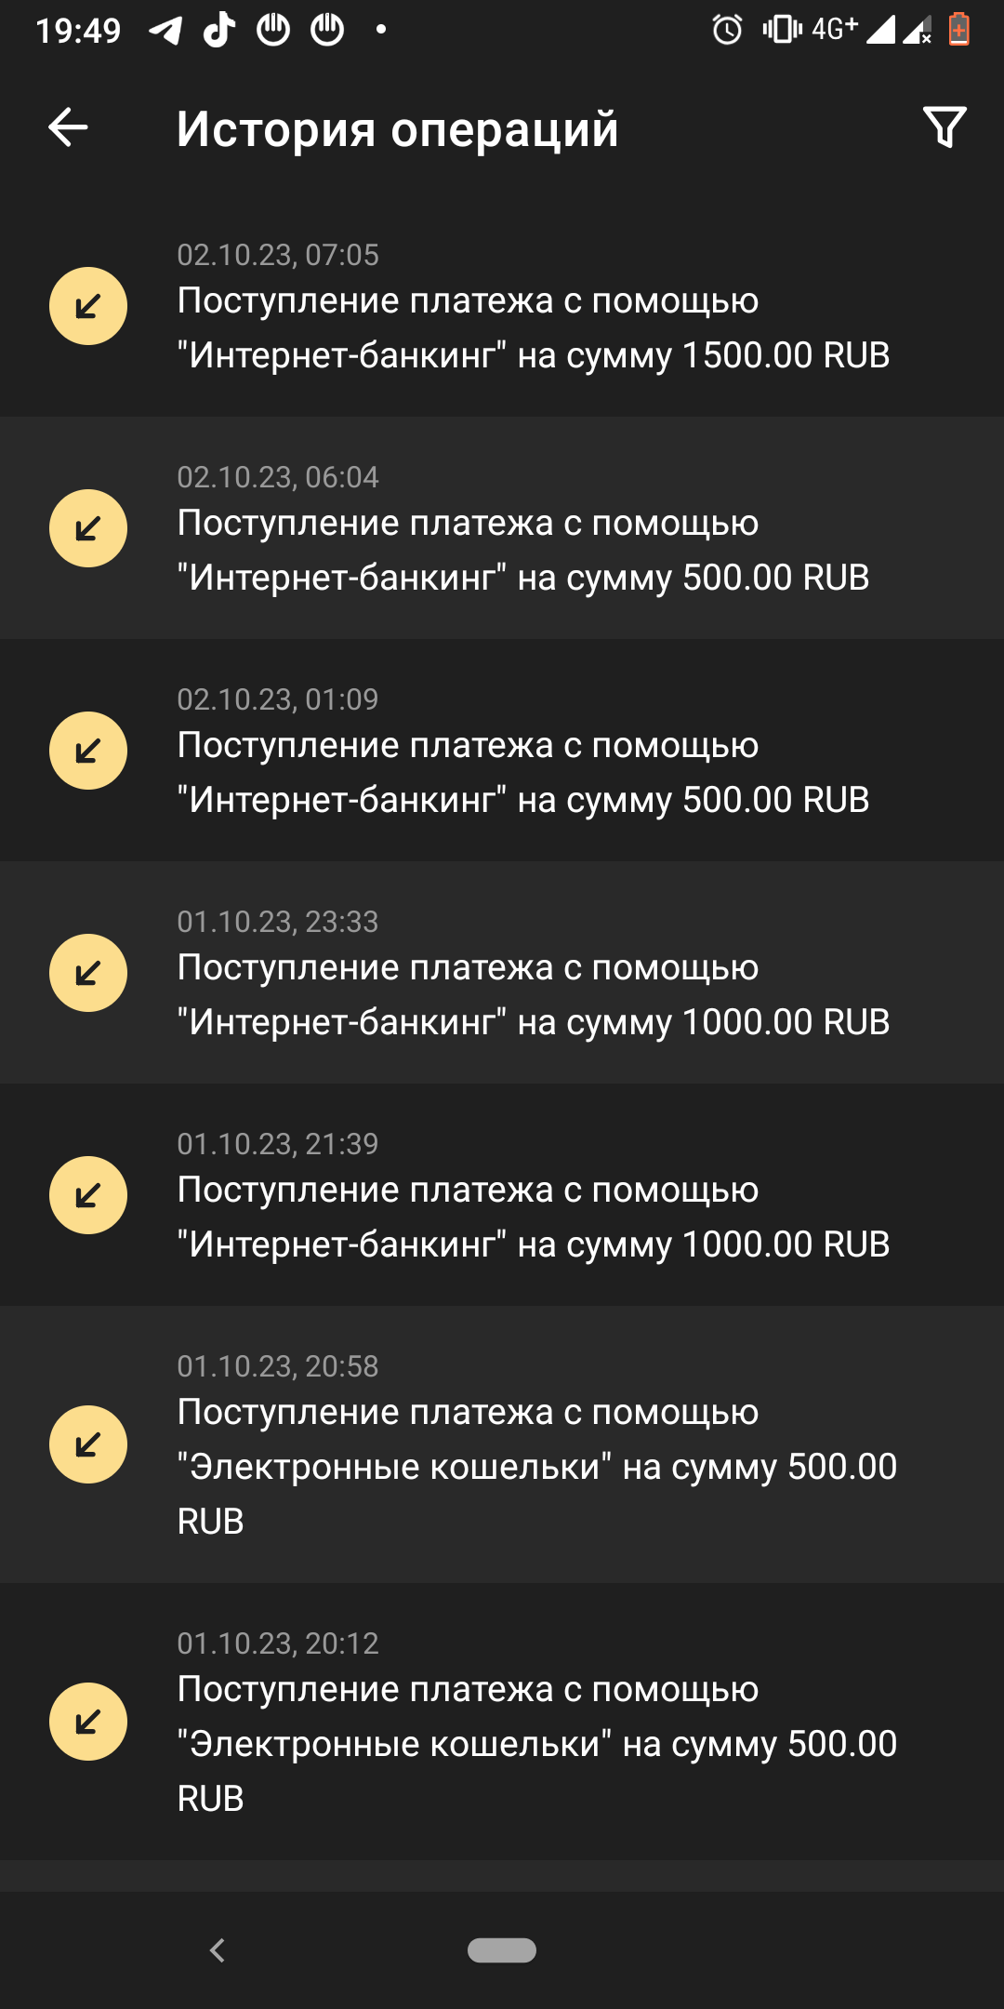Select the 02.10.23, 01:09 operation text
The width and height of the screenshot is (1004, 2009).
(523, 772)
